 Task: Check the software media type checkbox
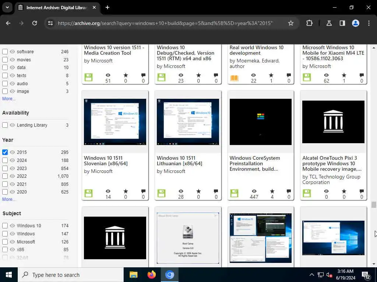pos(5,51)
